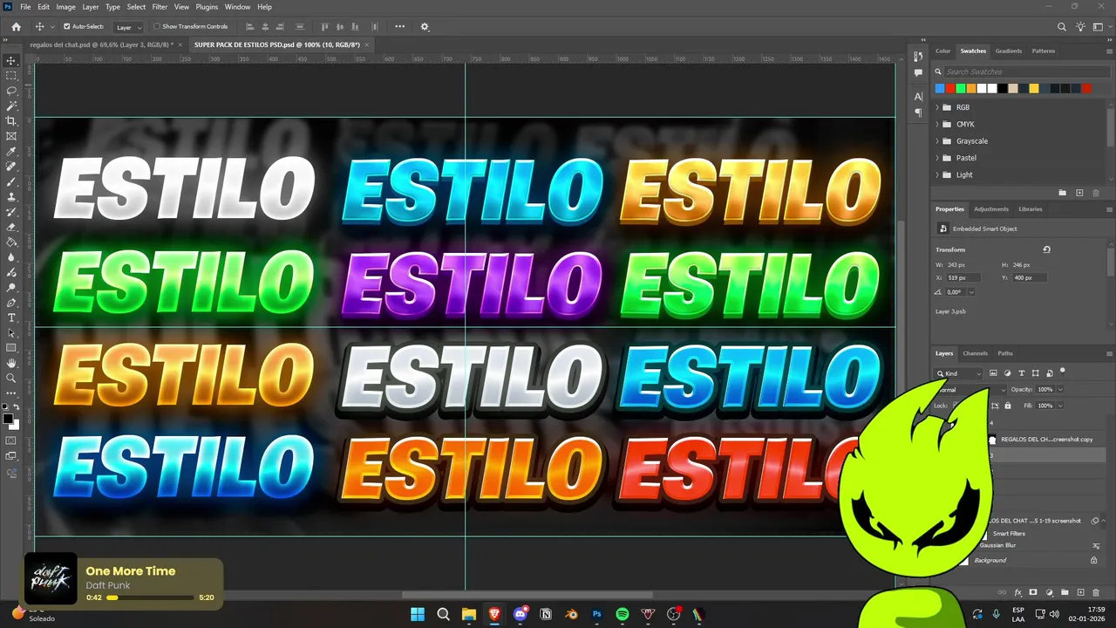
Task: Select the Move tool in the tools panel
Action: [x=11, y=60]
